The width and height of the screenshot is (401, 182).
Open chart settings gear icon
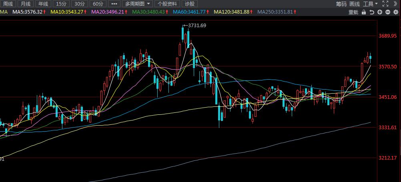(396, 12)
